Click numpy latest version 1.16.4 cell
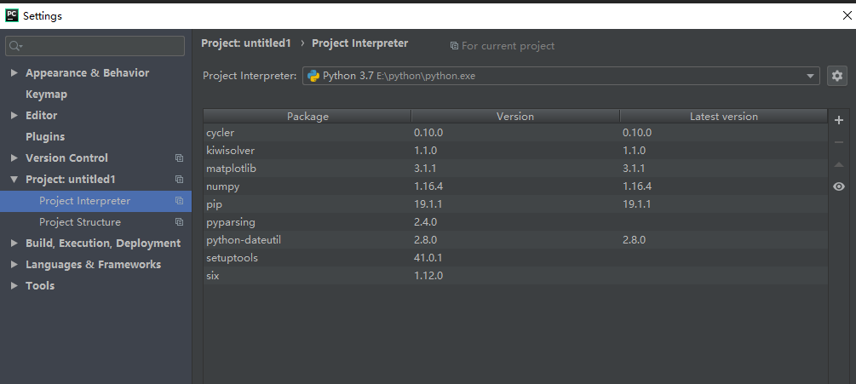856x384 pixels. coord(637,186)
